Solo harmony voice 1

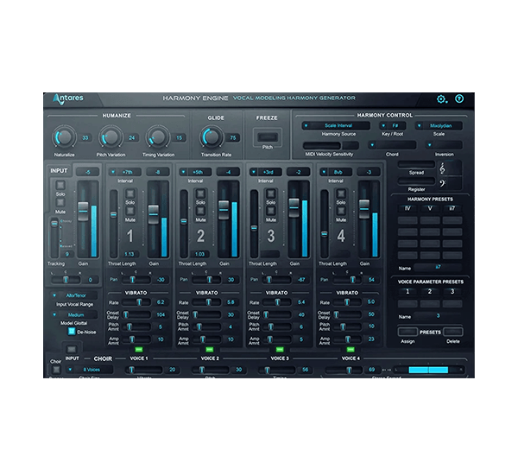point(129,193)
